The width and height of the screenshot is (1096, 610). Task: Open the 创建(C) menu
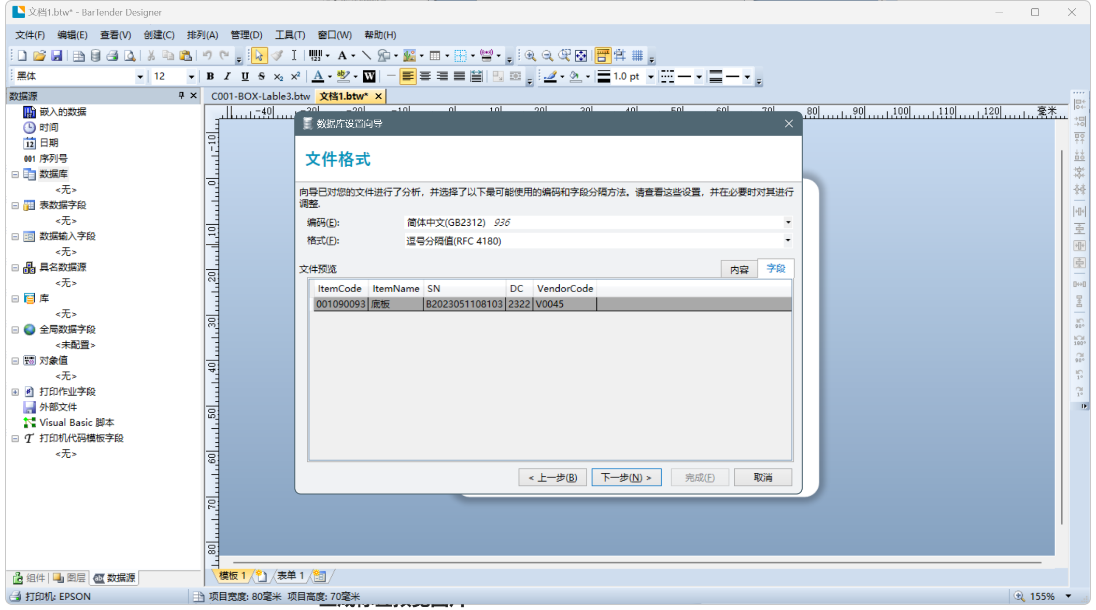coord(159,35)
